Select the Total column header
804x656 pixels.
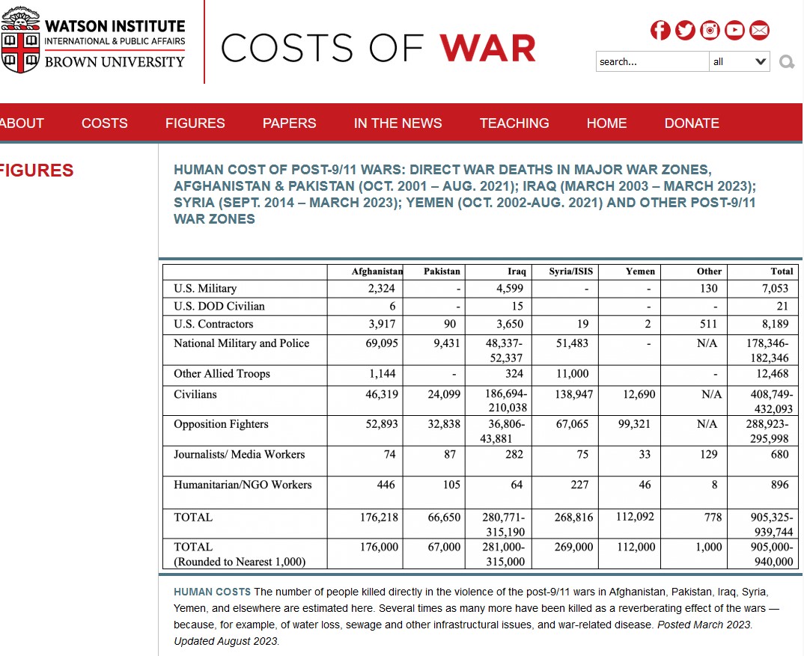point(782,271)
